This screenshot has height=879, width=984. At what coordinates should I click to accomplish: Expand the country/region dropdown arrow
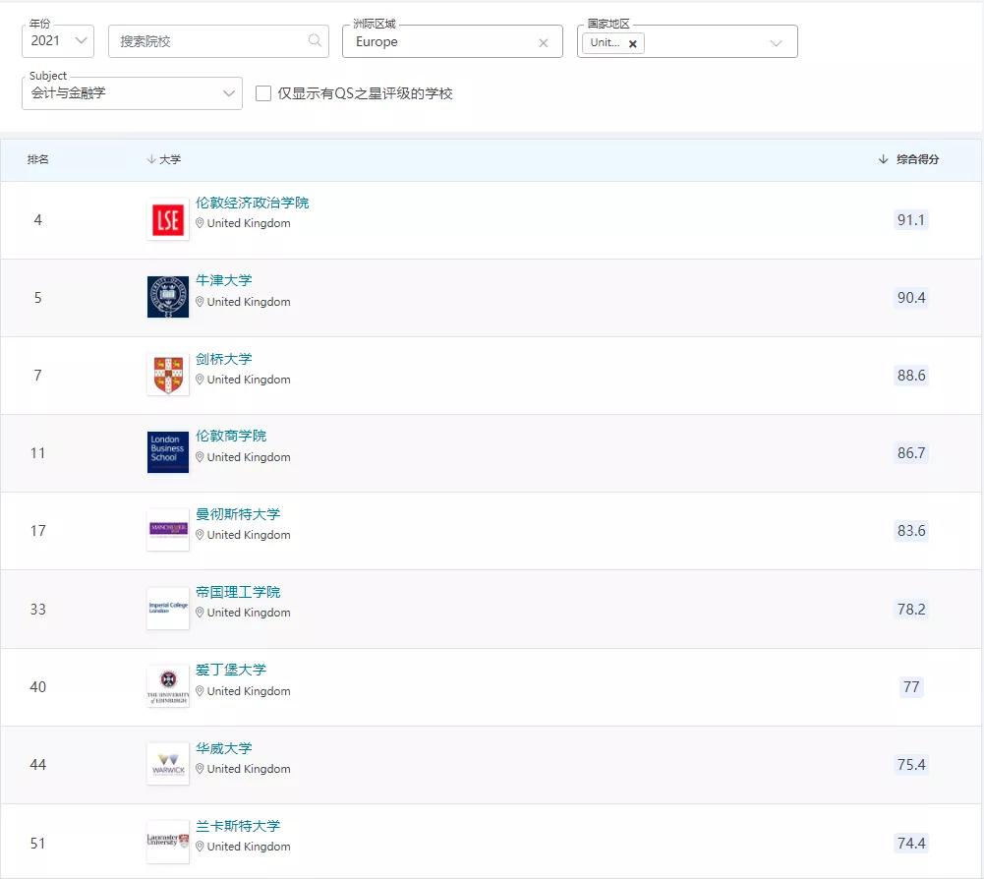776,43
